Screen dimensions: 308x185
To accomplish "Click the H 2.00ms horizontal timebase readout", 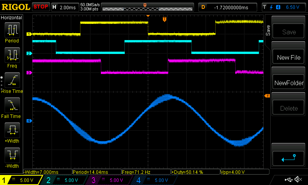I will click(x=65, y=7).
